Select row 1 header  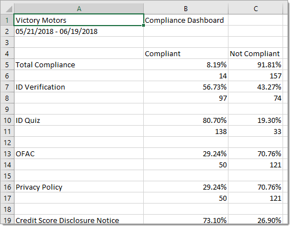pos(7,20)
